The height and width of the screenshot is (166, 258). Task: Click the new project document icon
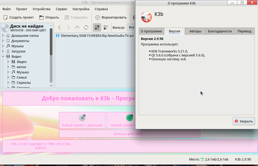tap(5, 17)
